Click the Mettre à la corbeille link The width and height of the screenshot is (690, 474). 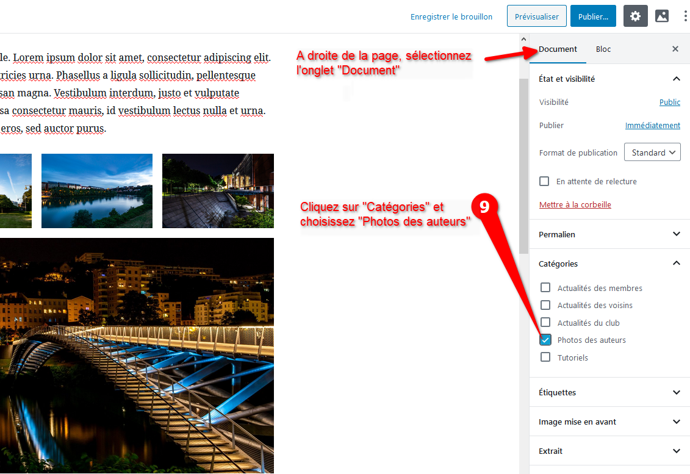575,205
